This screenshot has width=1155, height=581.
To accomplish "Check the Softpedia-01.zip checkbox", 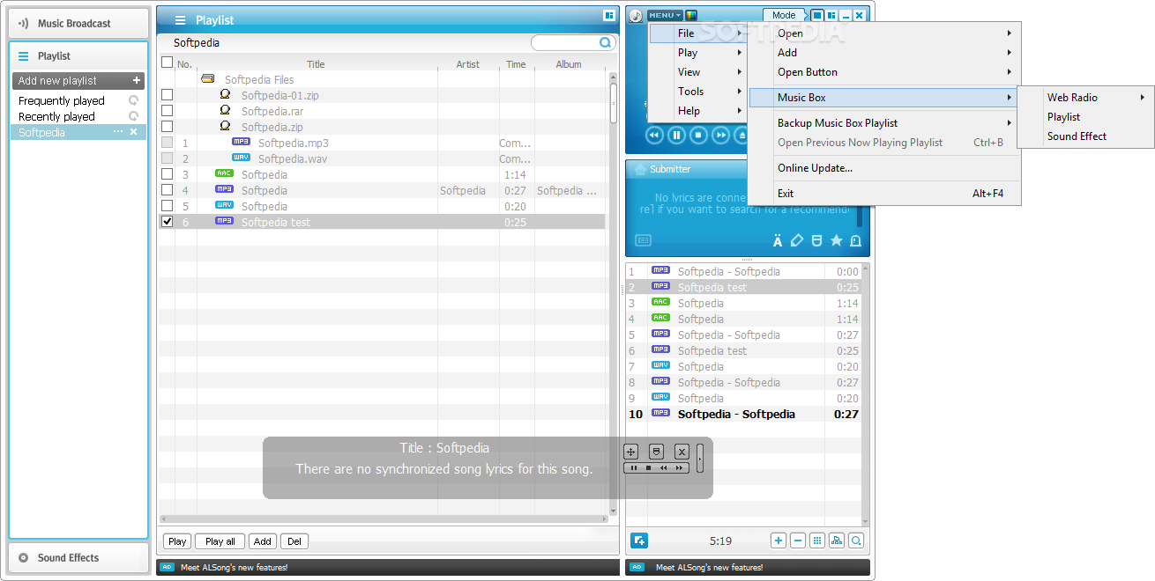I will click(168, 95).
